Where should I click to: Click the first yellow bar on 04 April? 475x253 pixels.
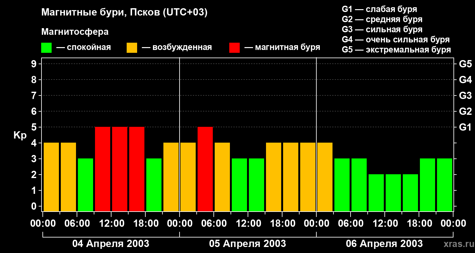(51, 177)
